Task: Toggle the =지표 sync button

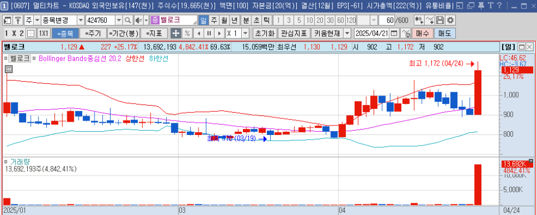Action: click(154, 33)
